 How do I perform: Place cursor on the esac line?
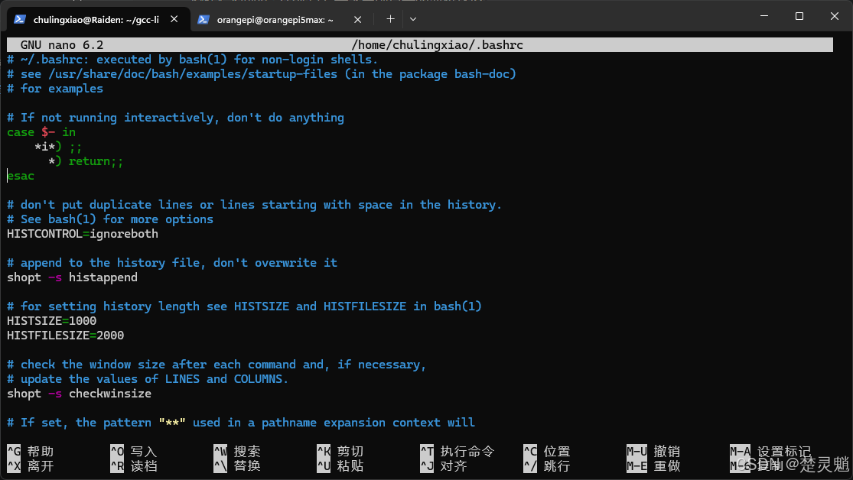tap(21, 176)
